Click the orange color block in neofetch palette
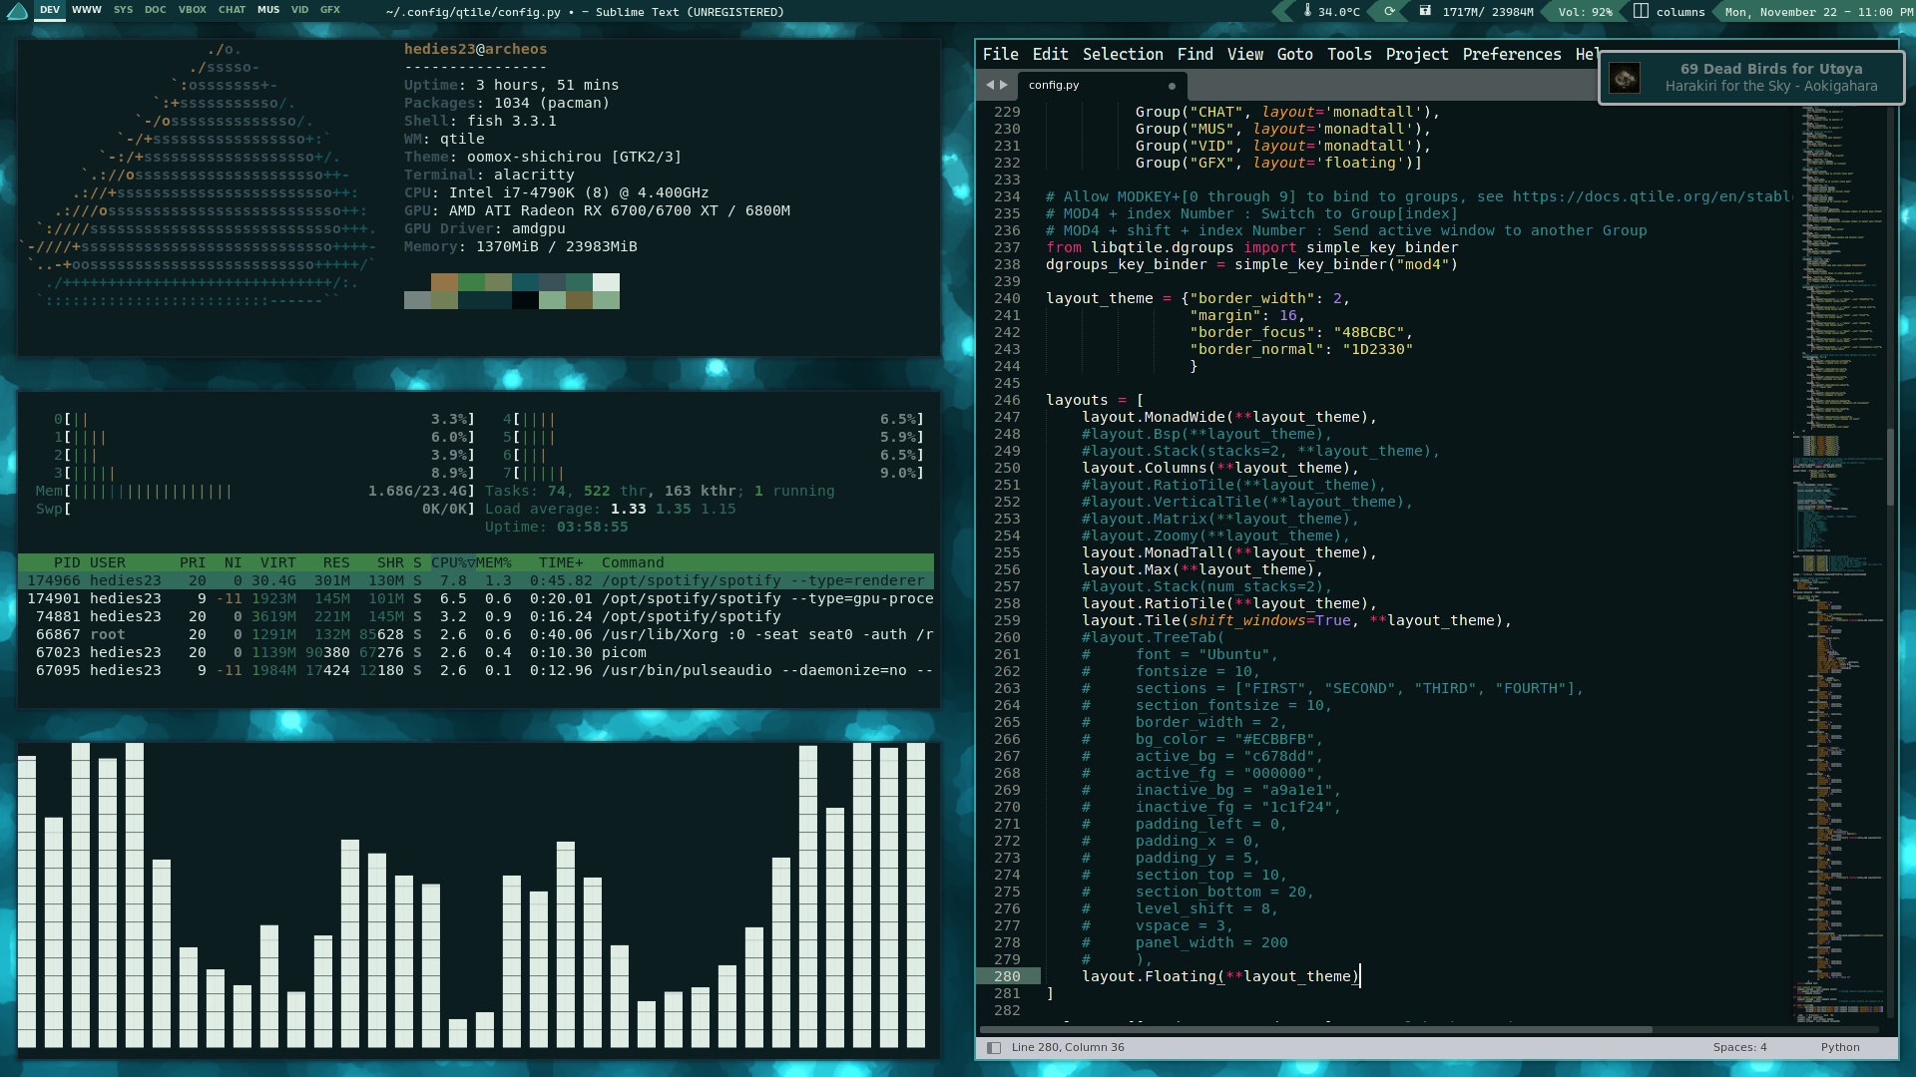The height and width of the screenshot is (1077, 1916). (x=444, y=282)
